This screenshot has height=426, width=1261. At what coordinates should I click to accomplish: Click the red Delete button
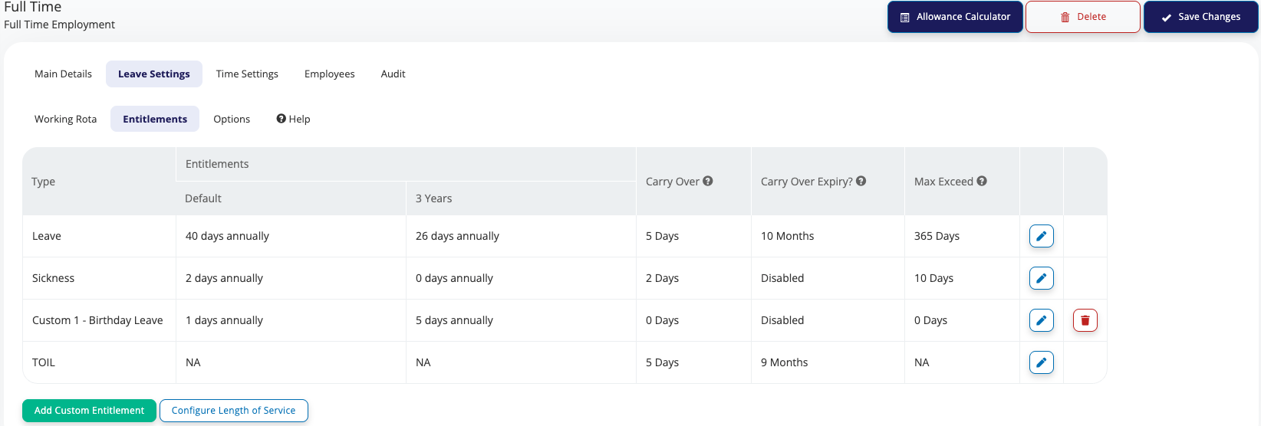(1083, 17)
